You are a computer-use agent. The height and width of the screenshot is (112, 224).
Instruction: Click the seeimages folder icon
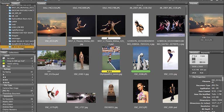[10, 38]
